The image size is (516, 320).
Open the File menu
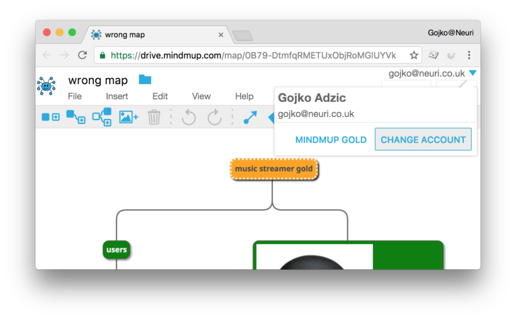tap(75, 96)
